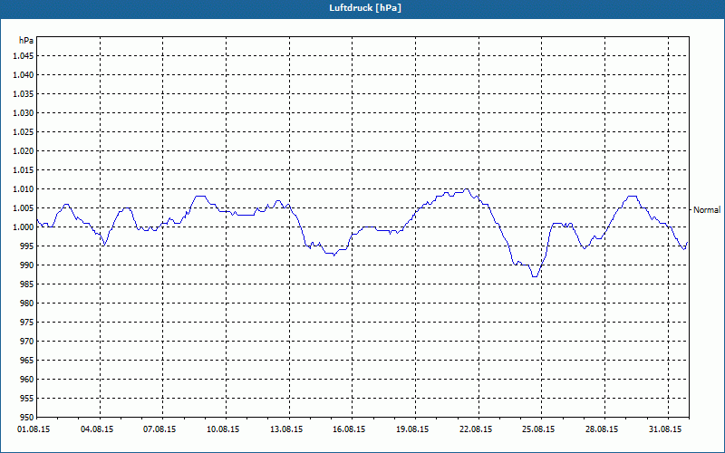The width and height of the screenshot is (725, 453).
Task: Click the 10.08.15 date label
Action: click(x=223, y=429)
